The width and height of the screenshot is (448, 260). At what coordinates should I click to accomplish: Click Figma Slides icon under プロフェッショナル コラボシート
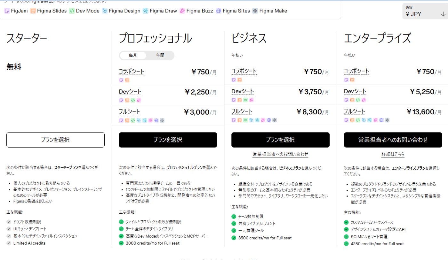click(x=127, y=80)
